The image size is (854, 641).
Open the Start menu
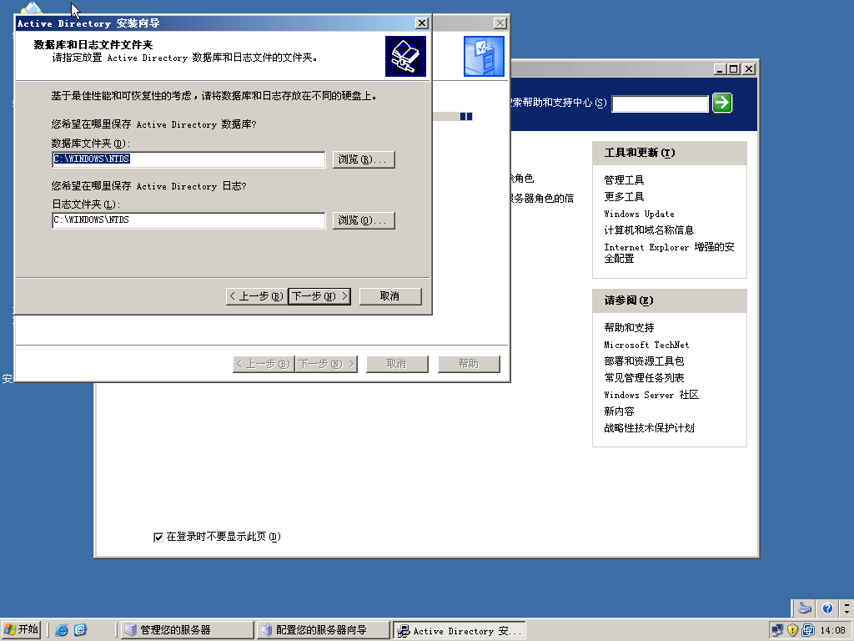pos(22,630)
